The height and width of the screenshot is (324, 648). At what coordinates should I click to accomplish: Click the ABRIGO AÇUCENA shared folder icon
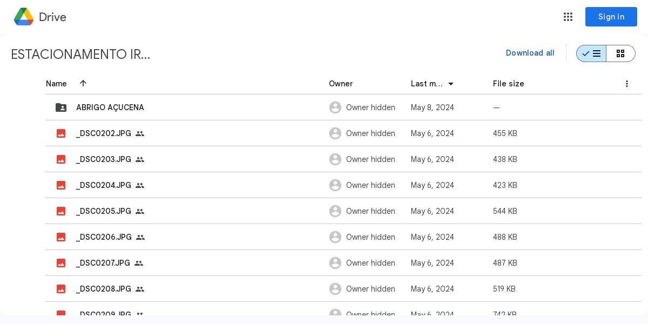(x=61, y=107)
